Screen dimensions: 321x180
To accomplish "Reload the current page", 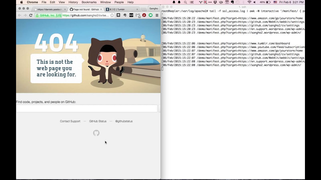I will click(x=31, y=15).
